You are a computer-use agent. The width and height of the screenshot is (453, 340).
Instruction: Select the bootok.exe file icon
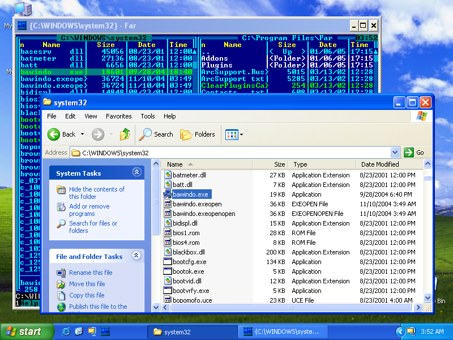pyautogui.click(x=168, y=271)
